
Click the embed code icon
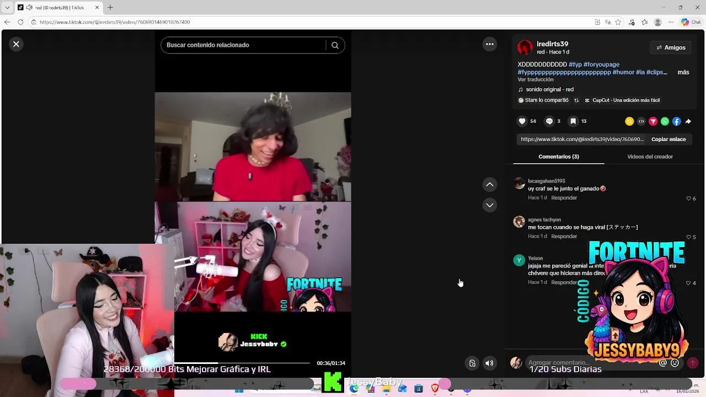641,121
